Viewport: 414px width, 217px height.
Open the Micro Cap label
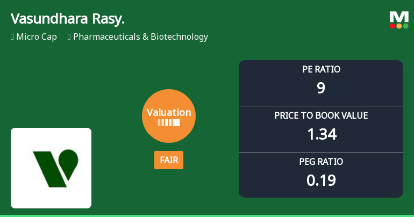(37, 37)
